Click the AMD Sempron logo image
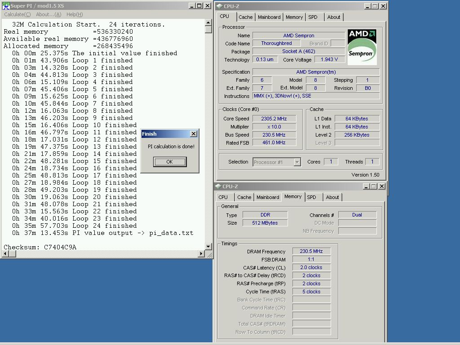Image resolution: width=460 pixels, height=345 pixels. (x=362, y=47)
